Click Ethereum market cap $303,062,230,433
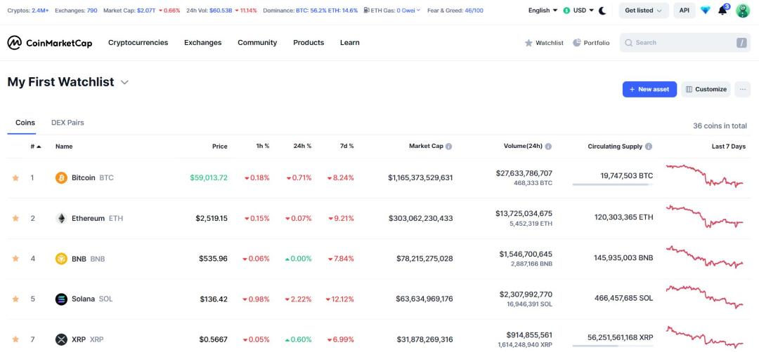This screenshot has width=759, height=352. click(x=421, y=218)
